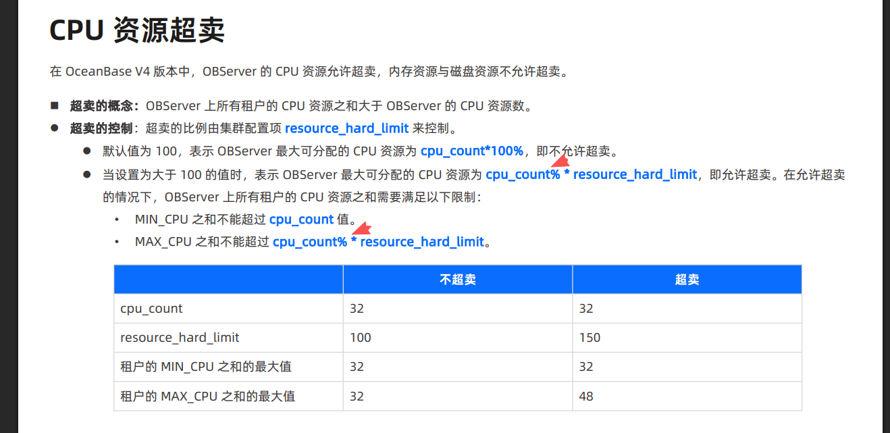
Task: Click the square bullet before 超卖的概念
Action: pyautogui.click(x=55, y=106)
